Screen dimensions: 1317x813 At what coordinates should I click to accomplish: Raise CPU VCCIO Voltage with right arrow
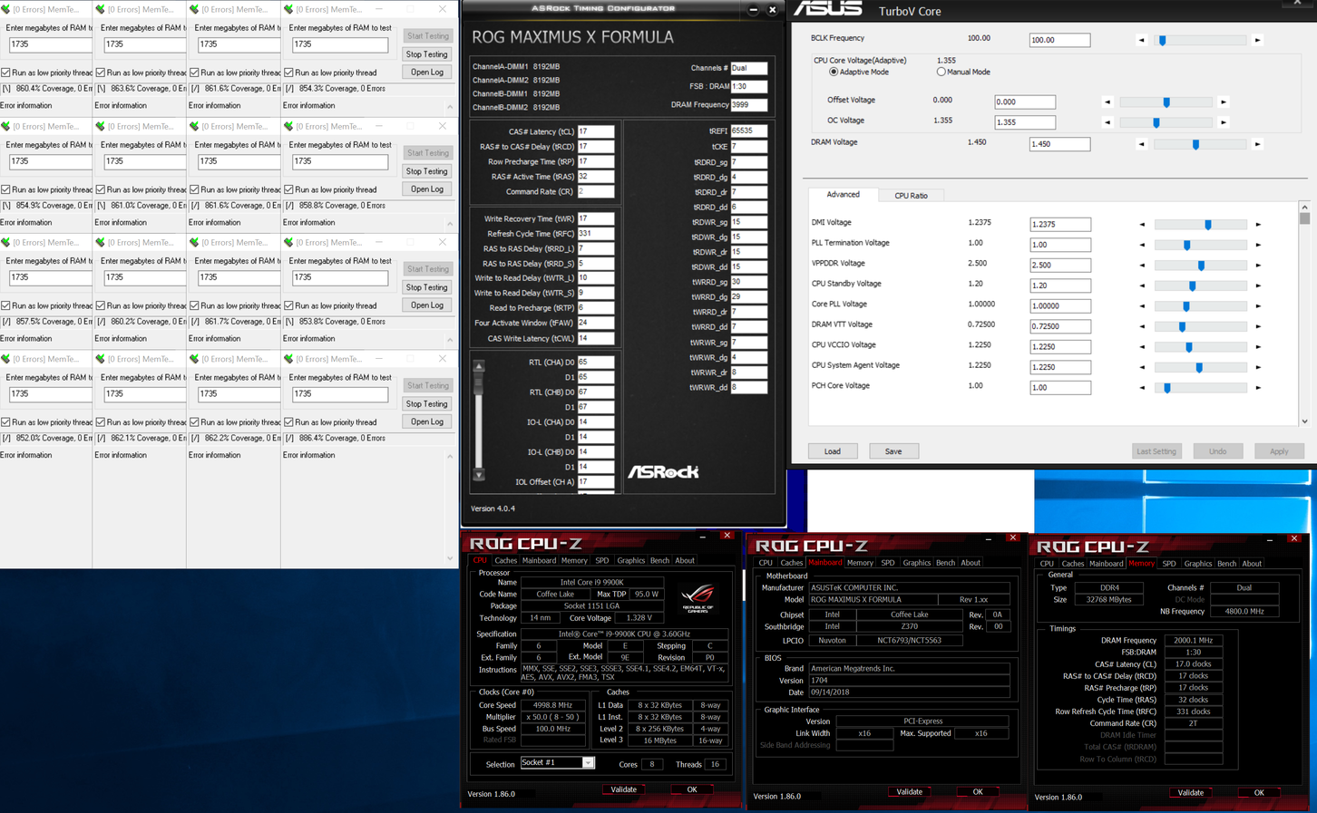click(x=1258, y=347)
